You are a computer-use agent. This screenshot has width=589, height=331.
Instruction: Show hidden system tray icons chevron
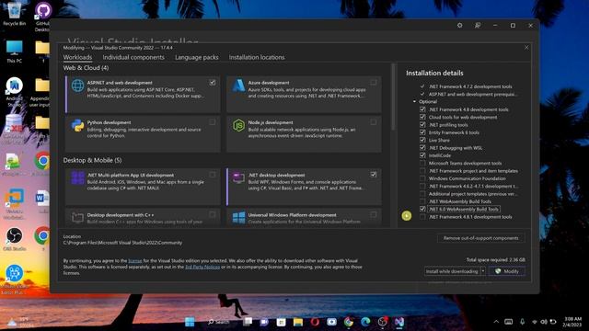[x=496, y=322]
